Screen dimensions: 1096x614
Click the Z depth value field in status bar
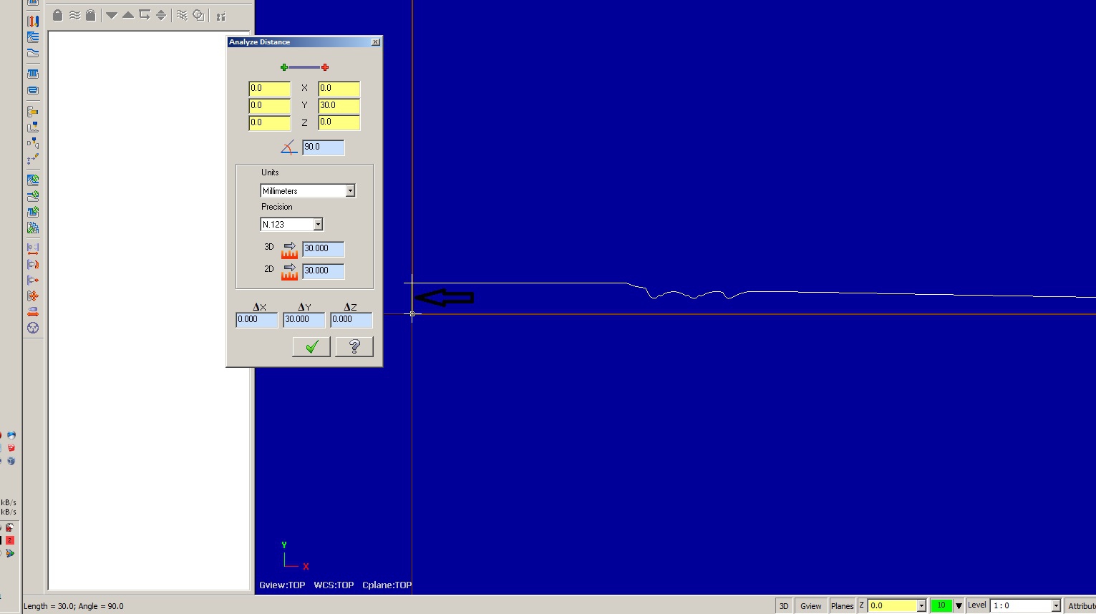(892, 606)
